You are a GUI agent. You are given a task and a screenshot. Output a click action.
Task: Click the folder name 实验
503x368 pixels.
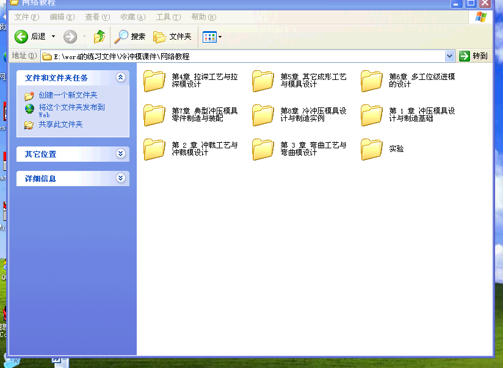point(396,149)
